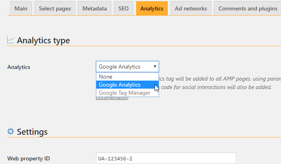The image size is (281, 164).
Task: Open the Documentation link
Action: tap(112, 98)
